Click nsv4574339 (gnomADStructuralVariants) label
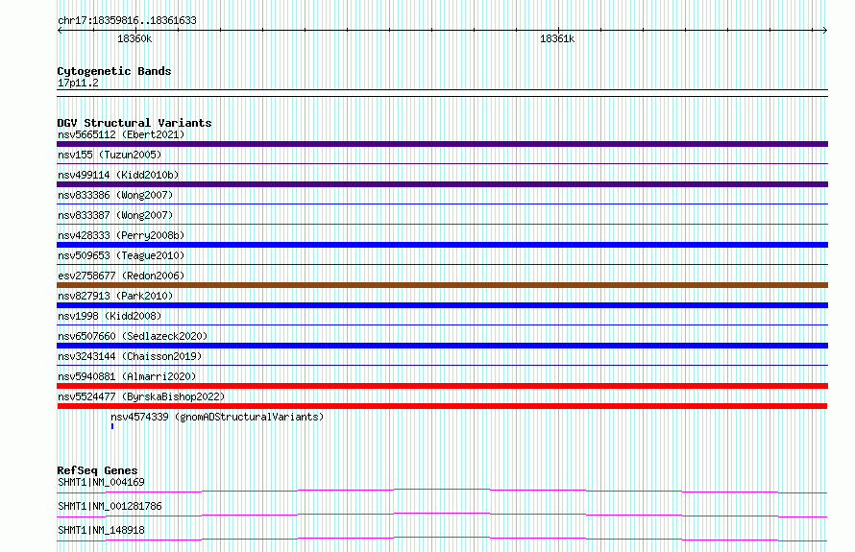Image resolution: width=855 pixels, height=552 pixels. (217, 417)
